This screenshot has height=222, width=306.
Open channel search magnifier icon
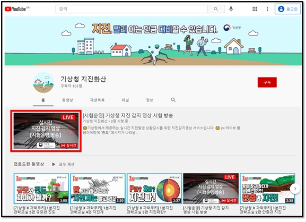pyautogui.click(x=173, y=100)
